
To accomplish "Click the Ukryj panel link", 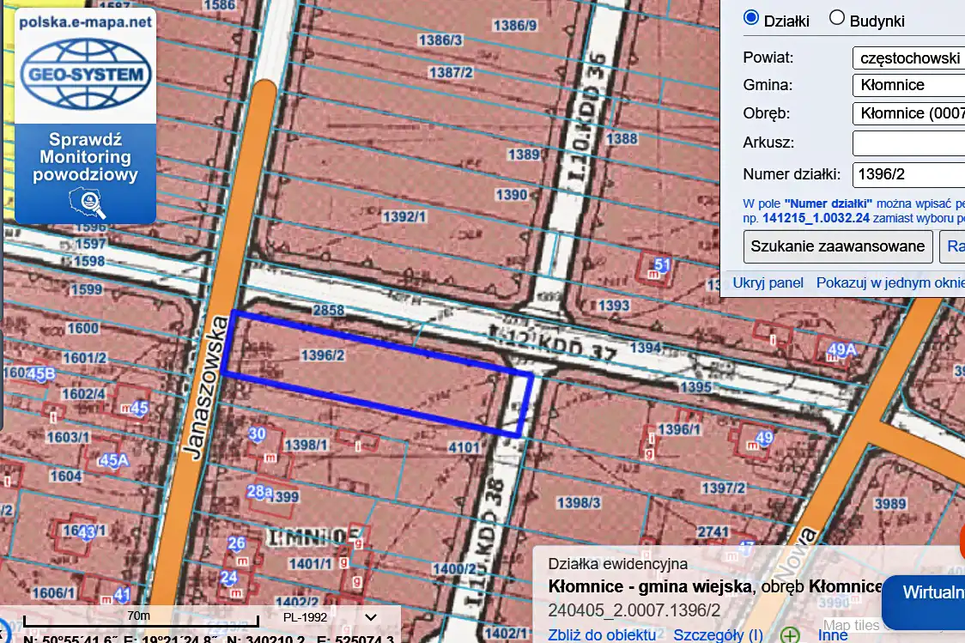I will (x=768, y=282).
